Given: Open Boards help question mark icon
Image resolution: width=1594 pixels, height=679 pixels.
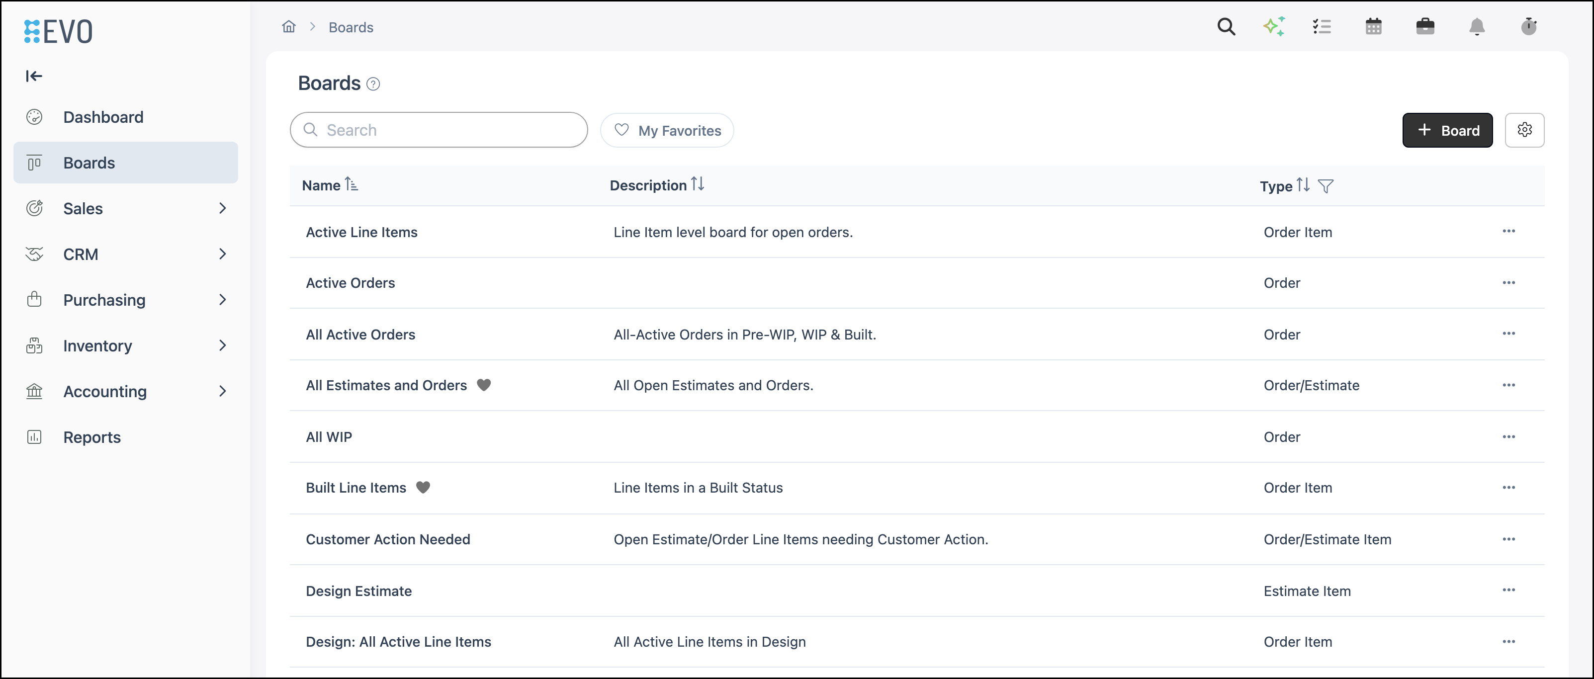Looking at the screenshot, I should click(x=373, y=84).
